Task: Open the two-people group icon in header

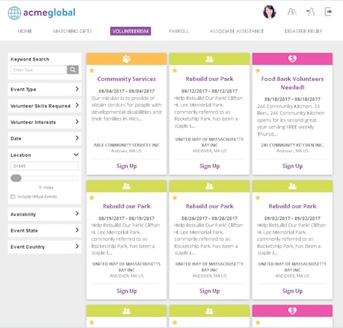Action: tap(292, 12)
